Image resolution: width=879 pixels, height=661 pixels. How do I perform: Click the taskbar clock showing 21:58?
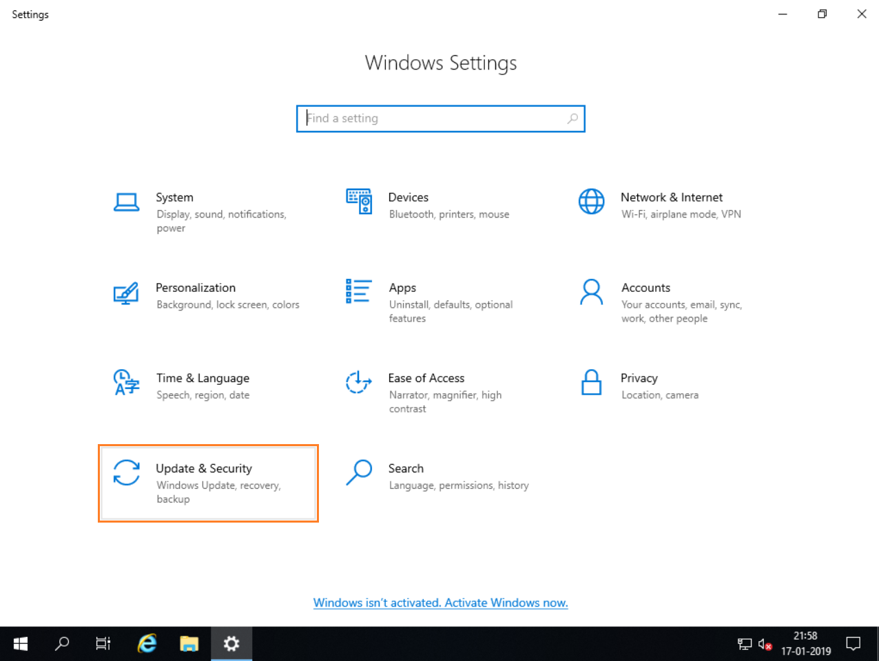(x=805, y=644)
